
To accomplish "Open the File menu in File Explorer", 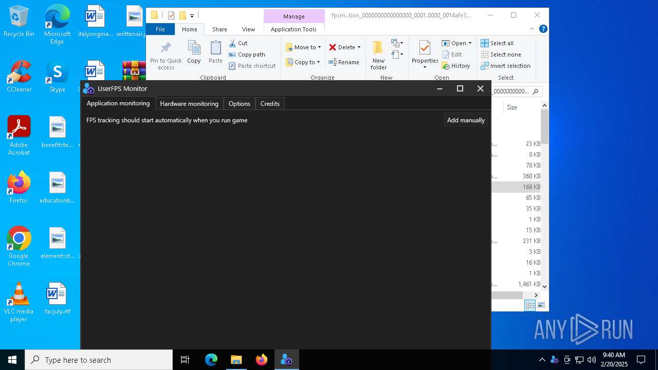I will 160,29.
